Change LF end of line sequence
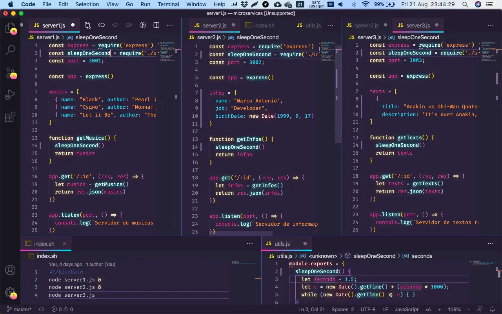 [385, 309]
